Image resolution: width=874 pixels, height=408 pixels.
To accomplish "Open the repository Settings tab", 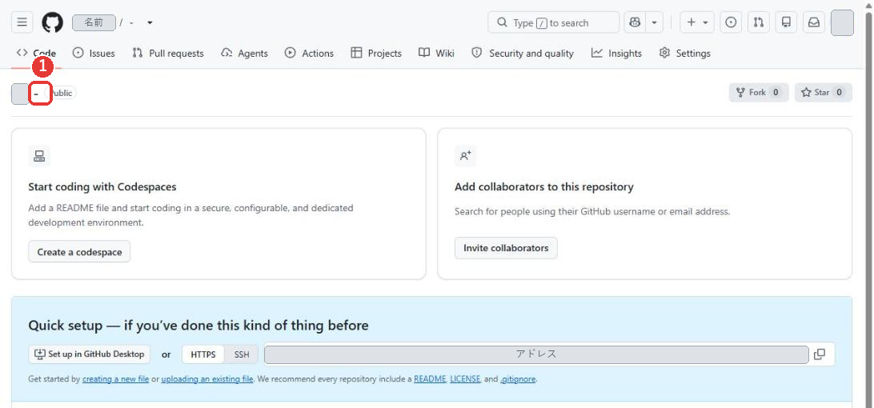I will pyautogui.click(x=685, y=53).
